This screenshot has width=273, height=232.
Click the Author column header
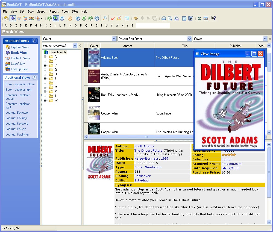127,46
